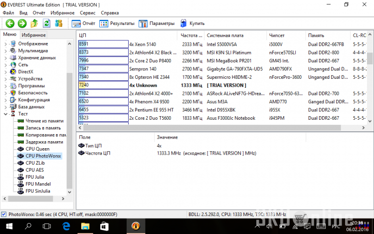374x234 pixels.
Task: Open the Windows Start menu
Action: (x=9, y=226)
